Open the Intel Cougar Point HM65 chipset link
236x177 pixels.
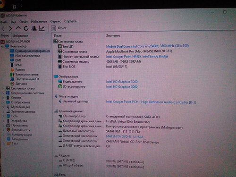point(137,56)
